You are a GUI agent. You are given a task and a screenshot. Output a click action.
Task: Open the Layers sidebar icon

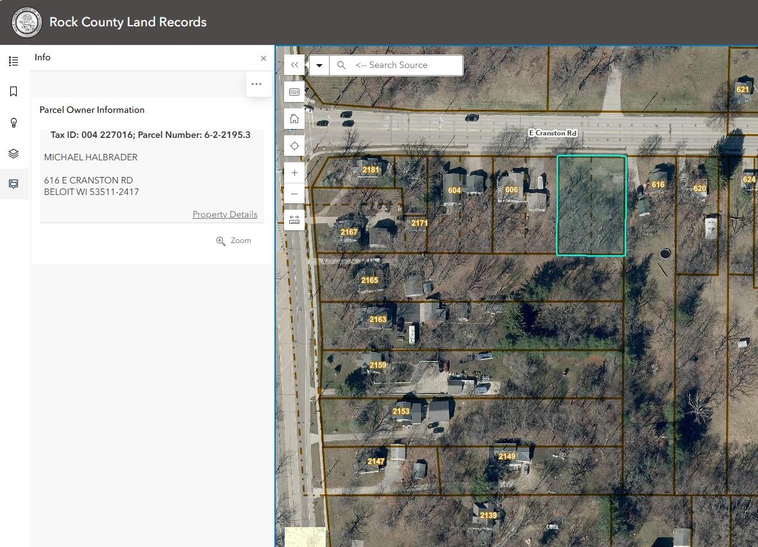coord(13,153)
